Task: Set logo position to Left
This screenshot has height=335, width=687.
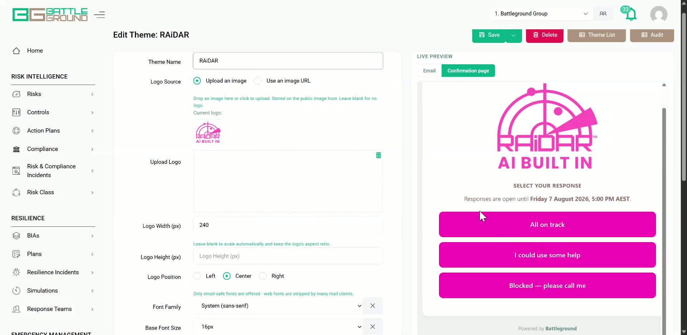Action: click(x=197, y=276)
